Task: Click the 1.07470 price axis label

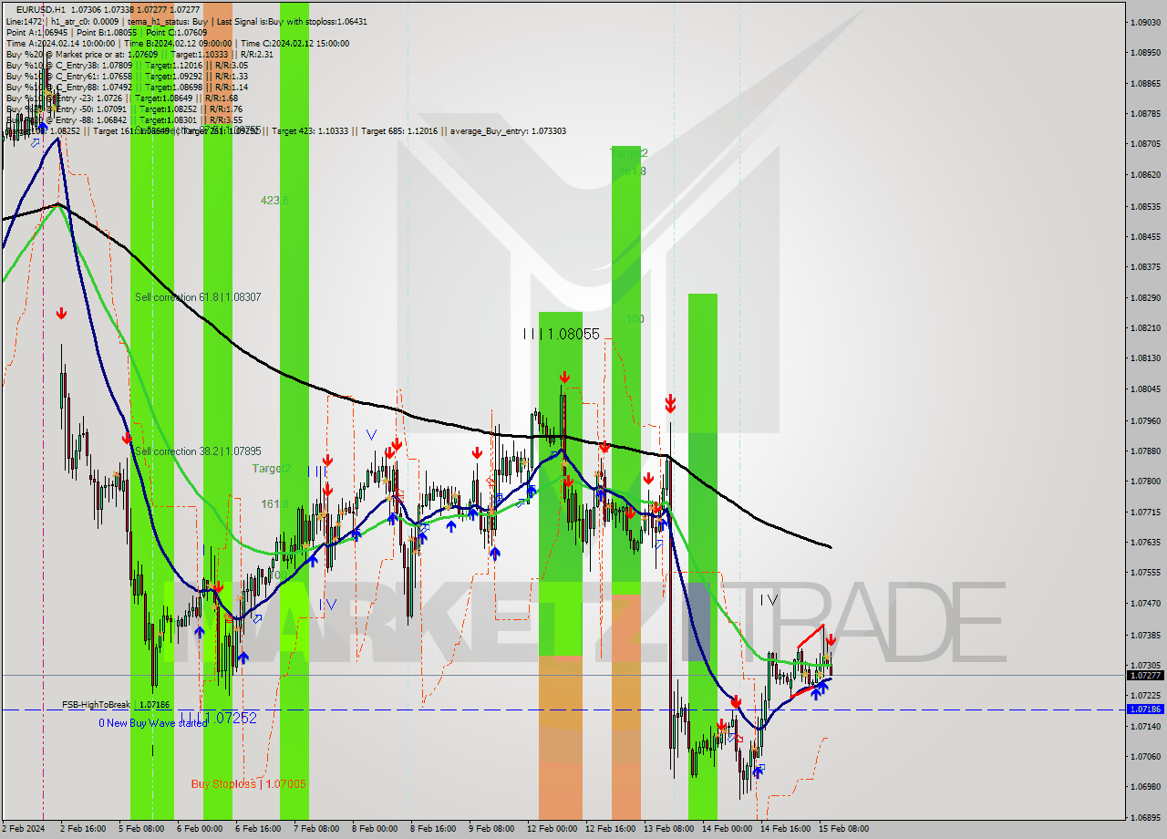Action: [1144, 603]
